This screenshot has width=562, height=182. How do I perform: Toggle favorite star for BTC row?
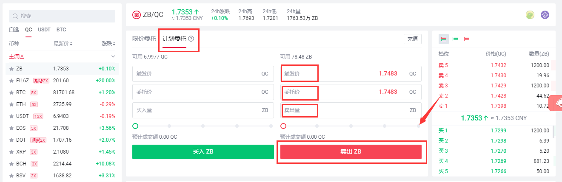12,92
